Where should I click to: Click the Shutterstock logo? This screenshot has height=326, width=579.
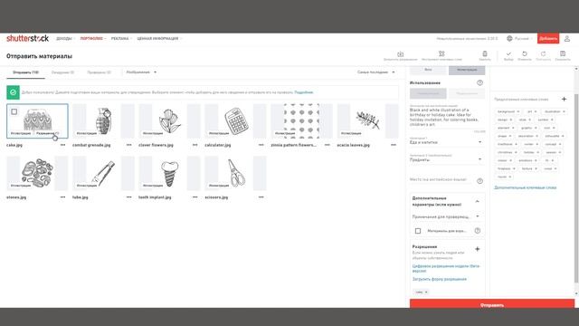pos(27,38)
